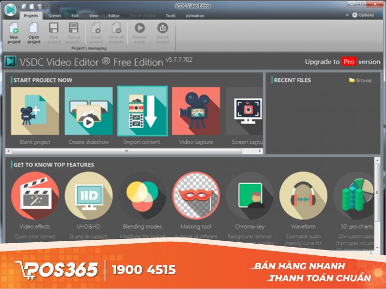The image size is (386, 289).
Task: Open the Blending modes feature icon
Action: click(x=142, y=196)
